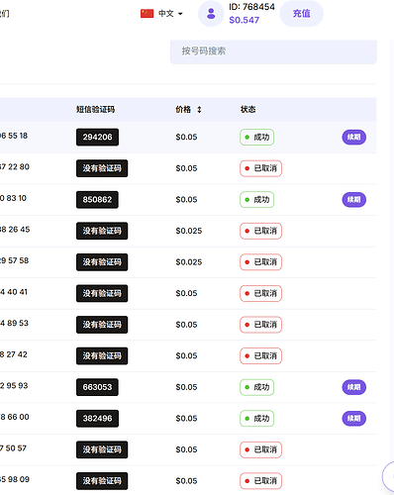Viewport: 394px width, 495px height.
Task: Click 没有验证码 label in row 38 26 45
Action: click(x=102, y=231)
